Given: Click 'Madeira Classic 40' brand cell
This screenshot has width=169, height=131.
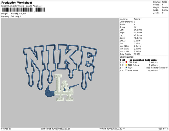Looking at the screenshot, I should pos(159,68).
